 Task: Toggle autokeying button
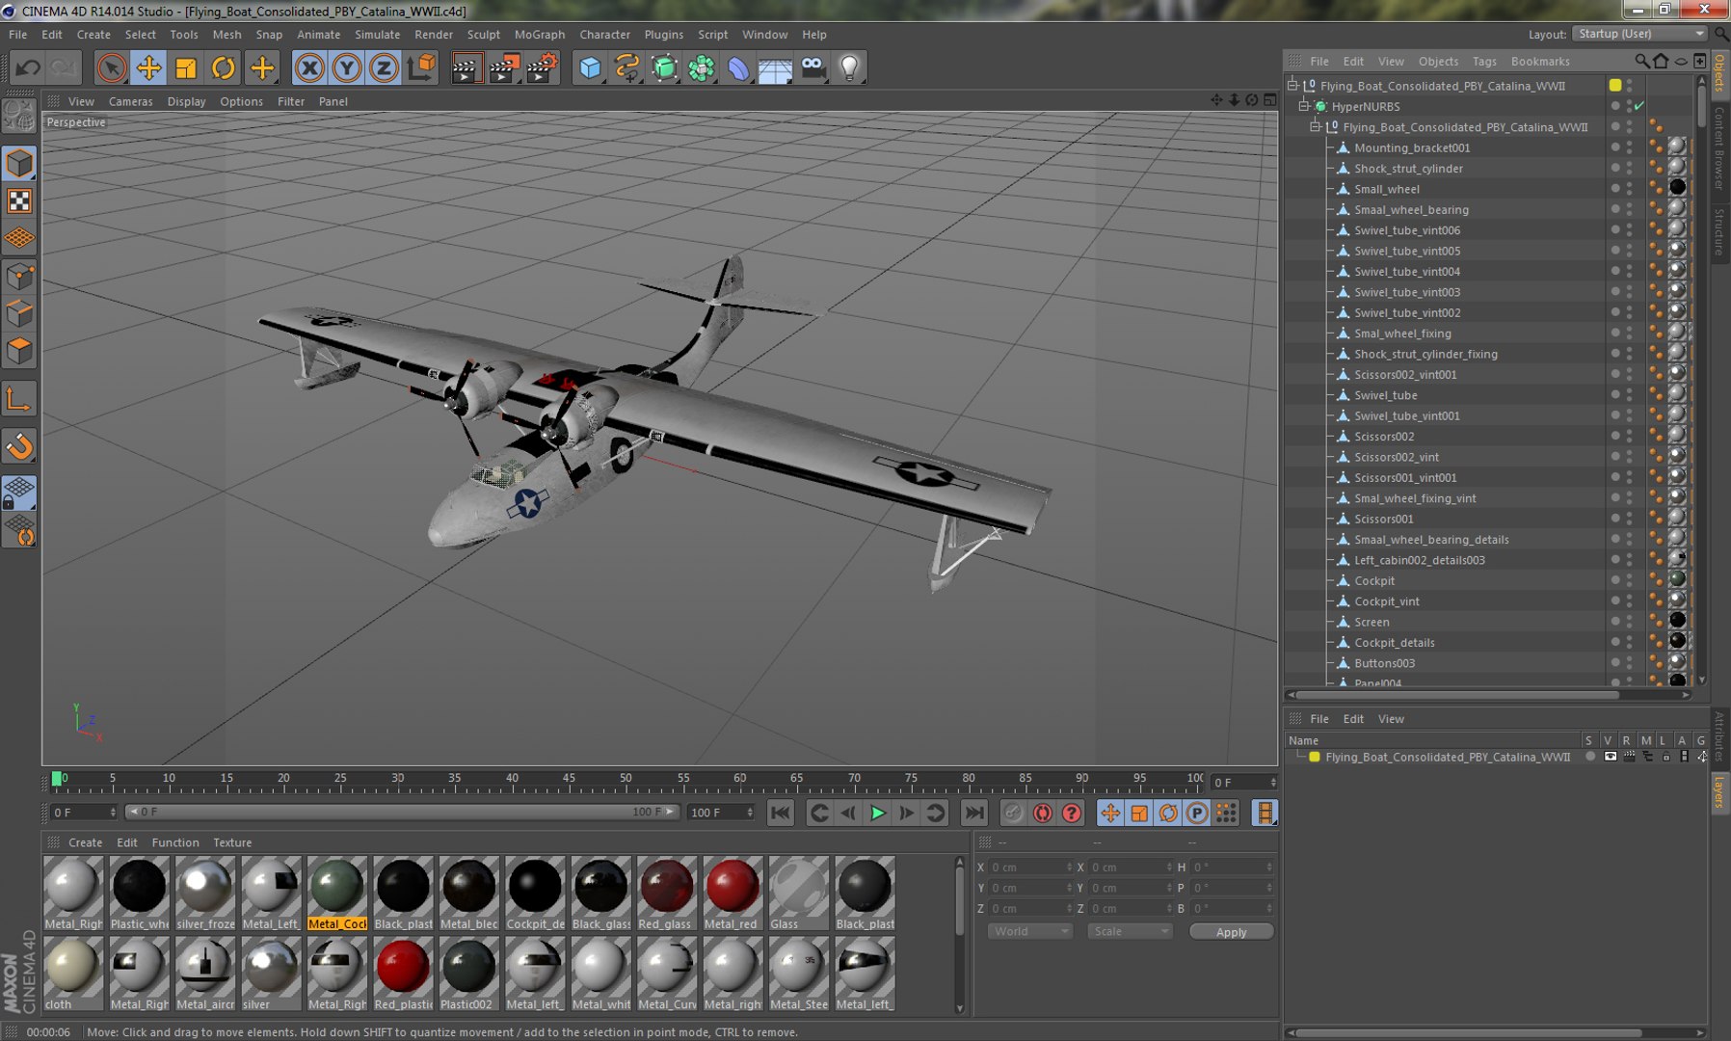[1042, 813]
